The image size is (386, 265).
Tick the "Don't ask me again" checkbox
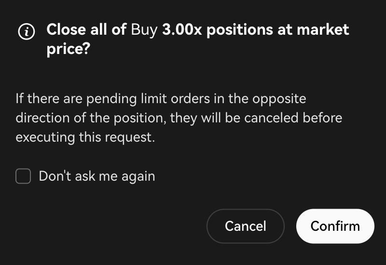click(23, 176)
